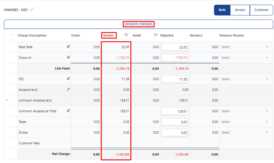Switch to the Vendor view tab
The height and width of the screenshot is (163, 274).
click(x=240, y=10)
